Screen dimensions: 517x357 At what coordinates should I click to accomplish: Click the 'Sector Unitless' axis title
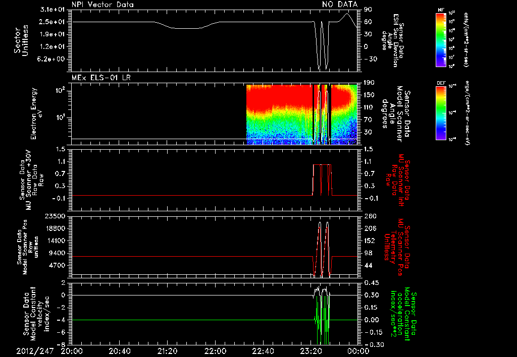(x=21, y=40)
